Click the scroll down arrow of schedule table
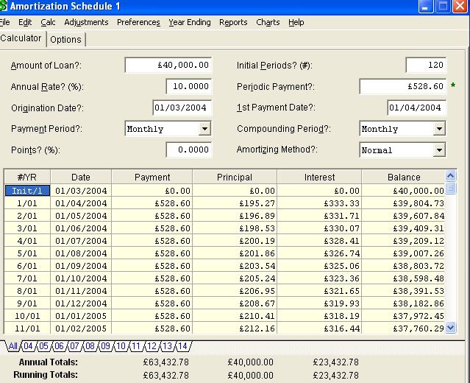Screen dimensions: 470x383 tap(451, 328)
